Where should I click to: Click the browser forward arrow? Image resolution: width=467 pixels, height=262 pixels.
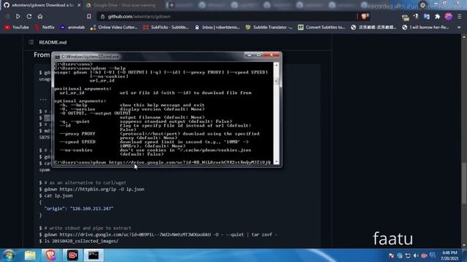pos(18,17)
